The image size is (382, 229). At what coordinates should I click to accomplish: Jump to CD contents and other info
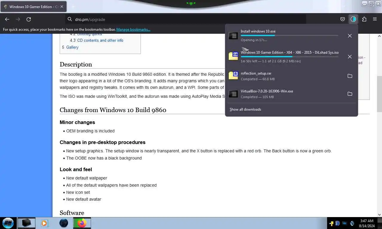tap(100, 40)
